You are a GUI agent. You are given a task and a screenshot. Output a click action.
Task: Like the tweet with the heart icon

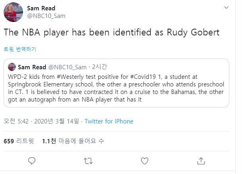(145, 160)
